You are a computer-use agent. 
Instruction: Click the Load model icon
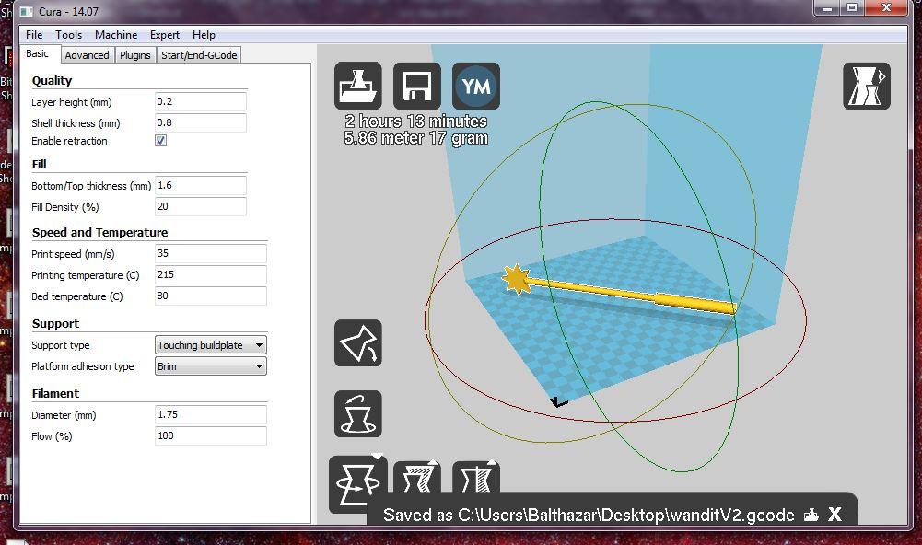point(358,86)
